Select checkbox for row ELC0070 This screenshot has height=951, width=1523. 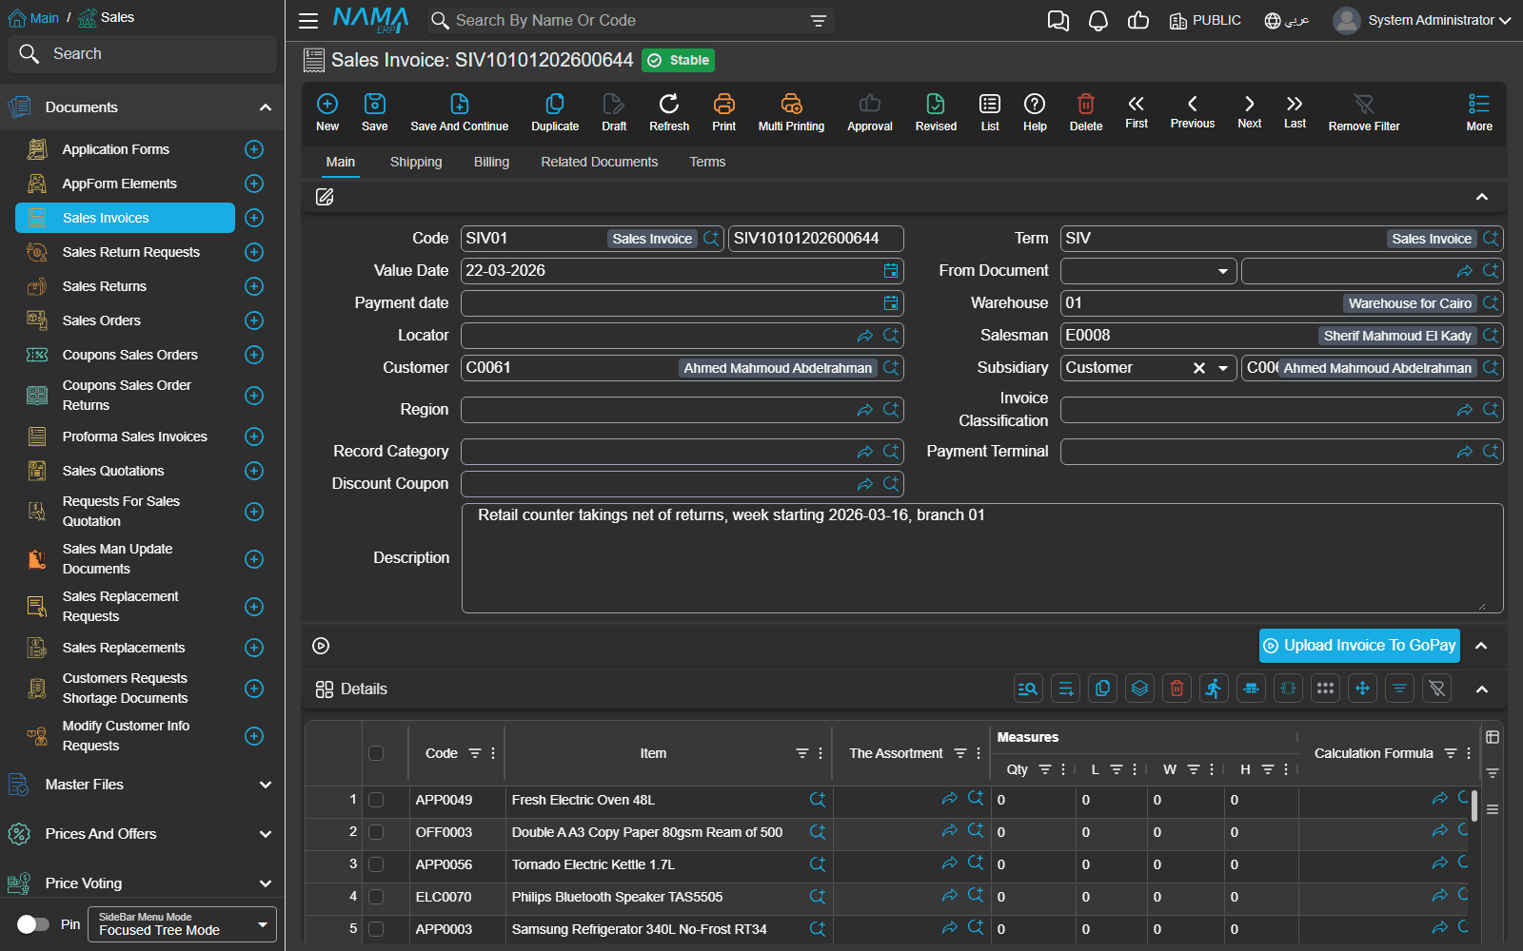point(376,897)
